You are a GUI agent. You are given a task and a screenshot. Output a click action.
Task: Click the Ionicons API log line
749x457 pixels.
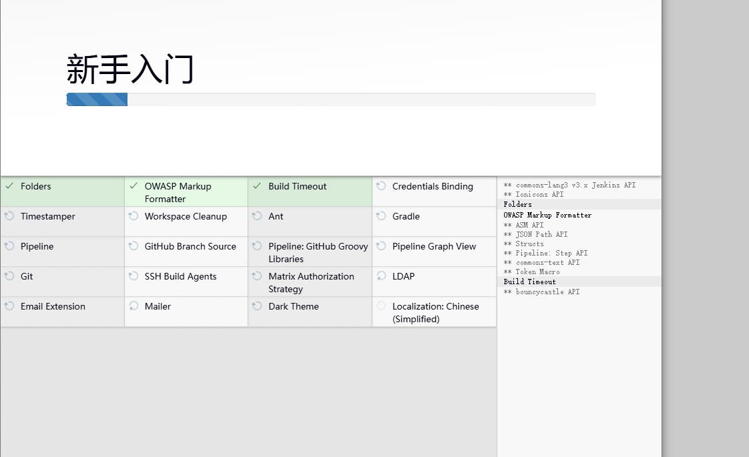[x=533, y=194]
